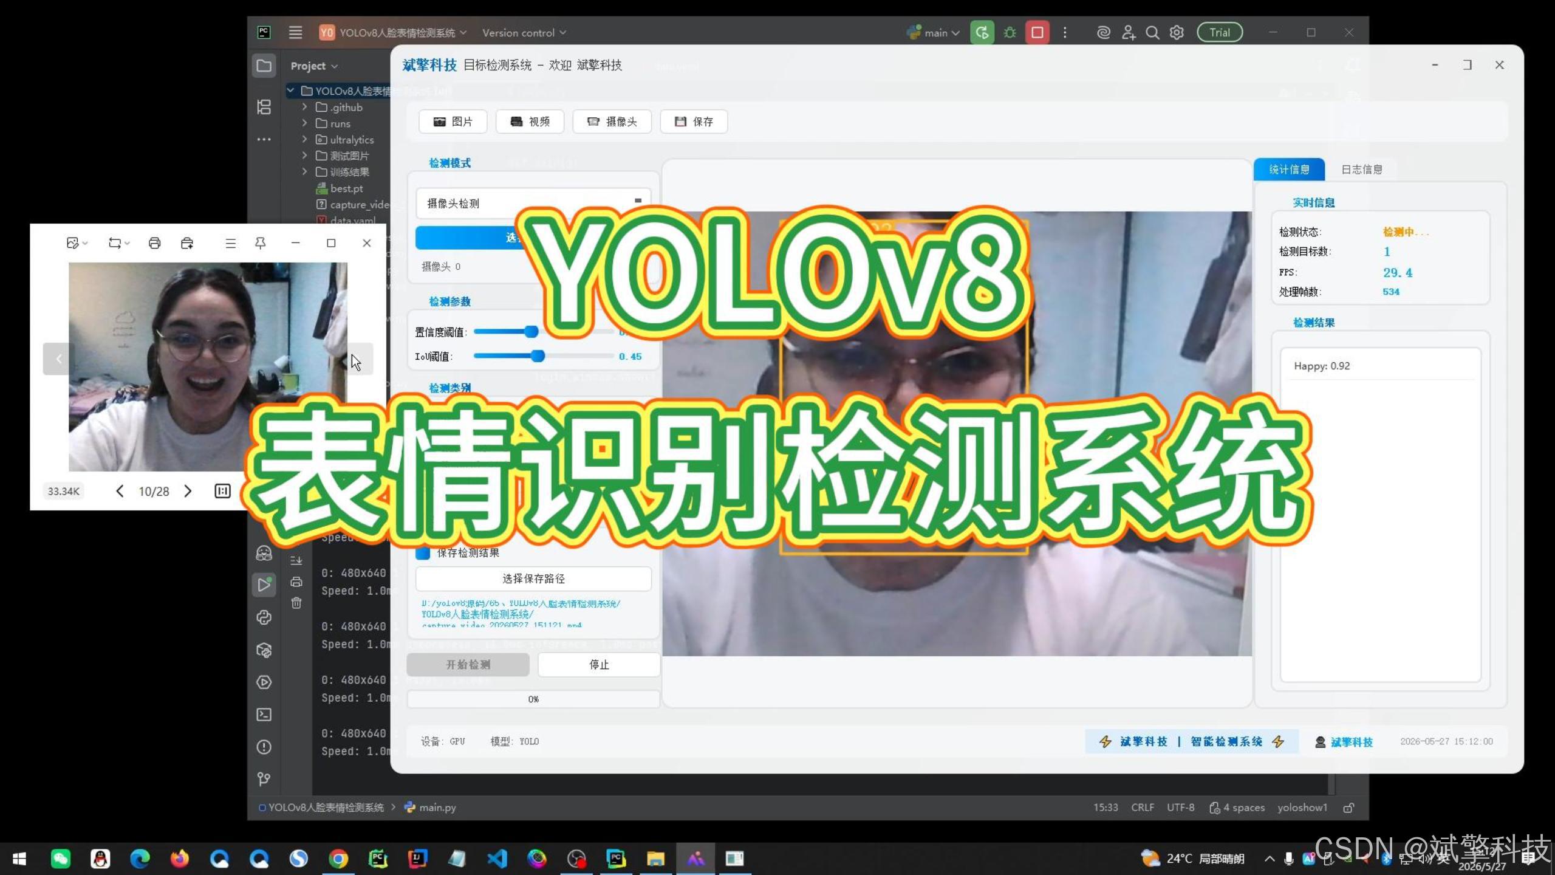Go to previous image arrow beside 10/28
Viewport: 1555px width, 875px height.
click(120, 491)
